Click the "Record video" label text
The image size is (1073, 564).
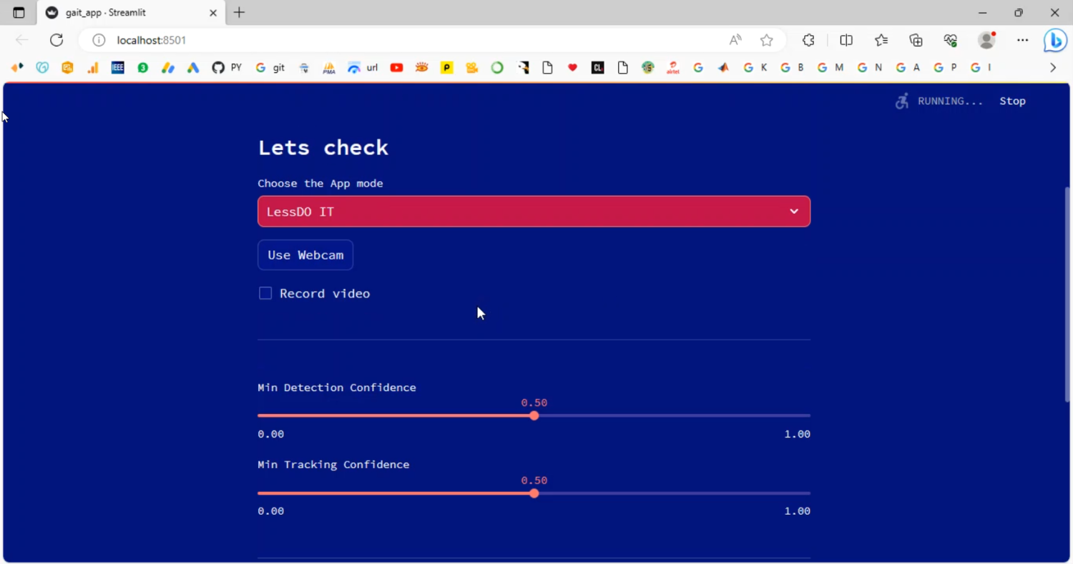click(x=325, y=294)
